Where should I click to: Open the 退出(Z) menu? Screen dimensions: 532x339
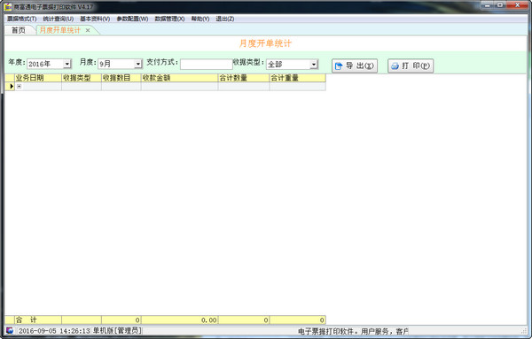(225, 19)
